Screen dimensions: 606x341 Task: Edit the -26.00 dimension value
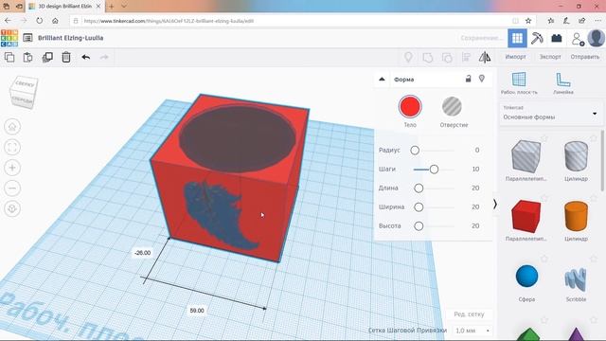[x=142, y=253]
